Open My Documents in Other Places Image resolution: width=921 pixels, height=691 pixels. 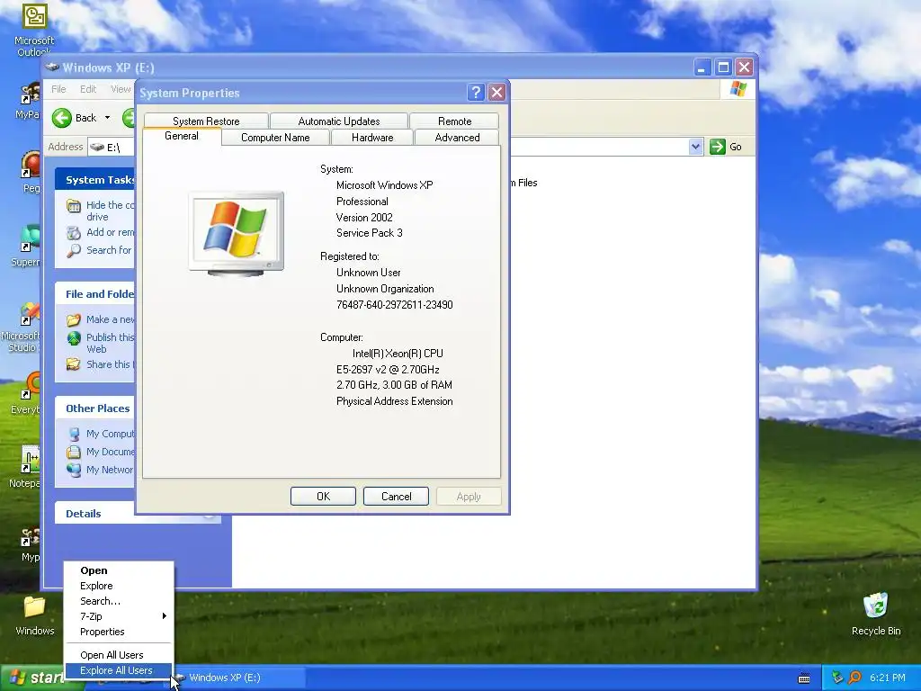tap(110, 452)
